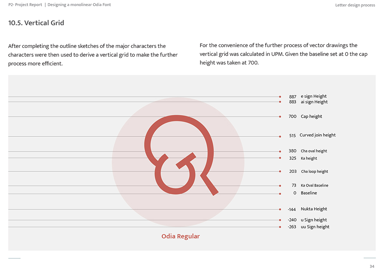This screenshot has height=271, width=384.
Task: Click 'P2- Project Report' header text
Action: pos(25,5)
